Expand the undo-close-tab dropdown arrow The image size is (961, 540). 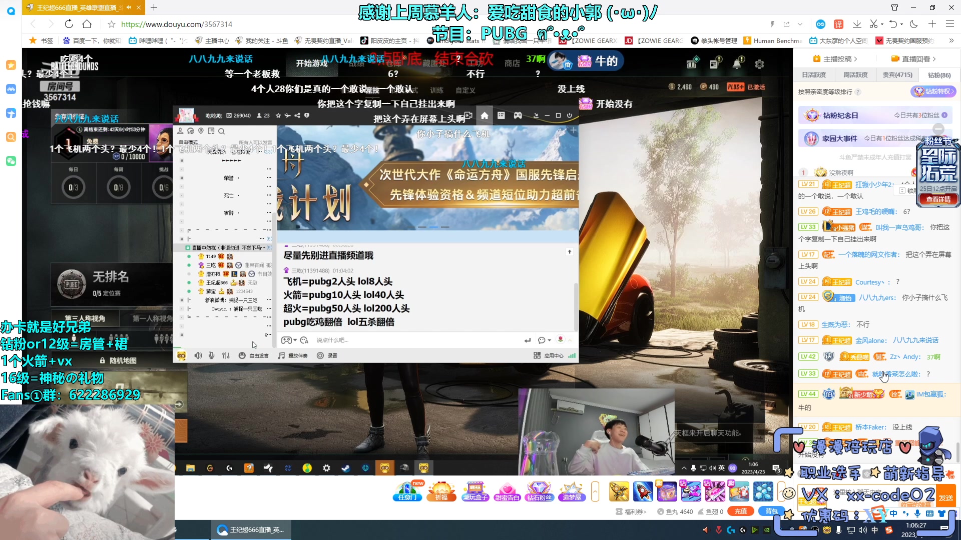click(x=901, y=24)
